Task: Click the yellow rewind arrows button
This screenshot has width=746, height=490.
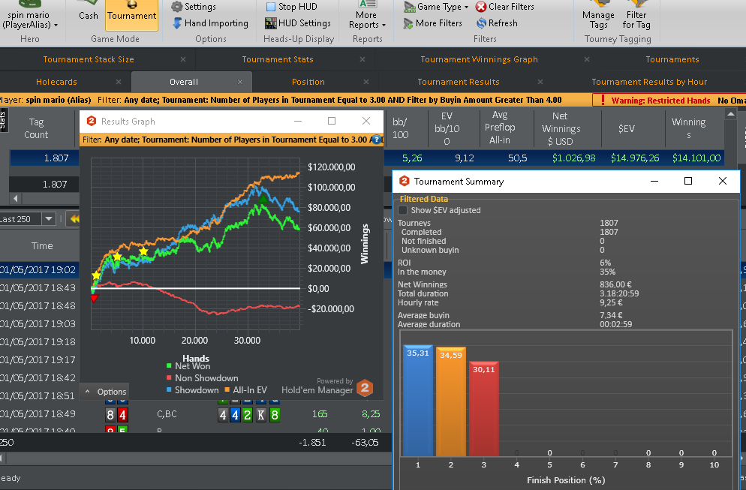Action: tap(74, 219)
